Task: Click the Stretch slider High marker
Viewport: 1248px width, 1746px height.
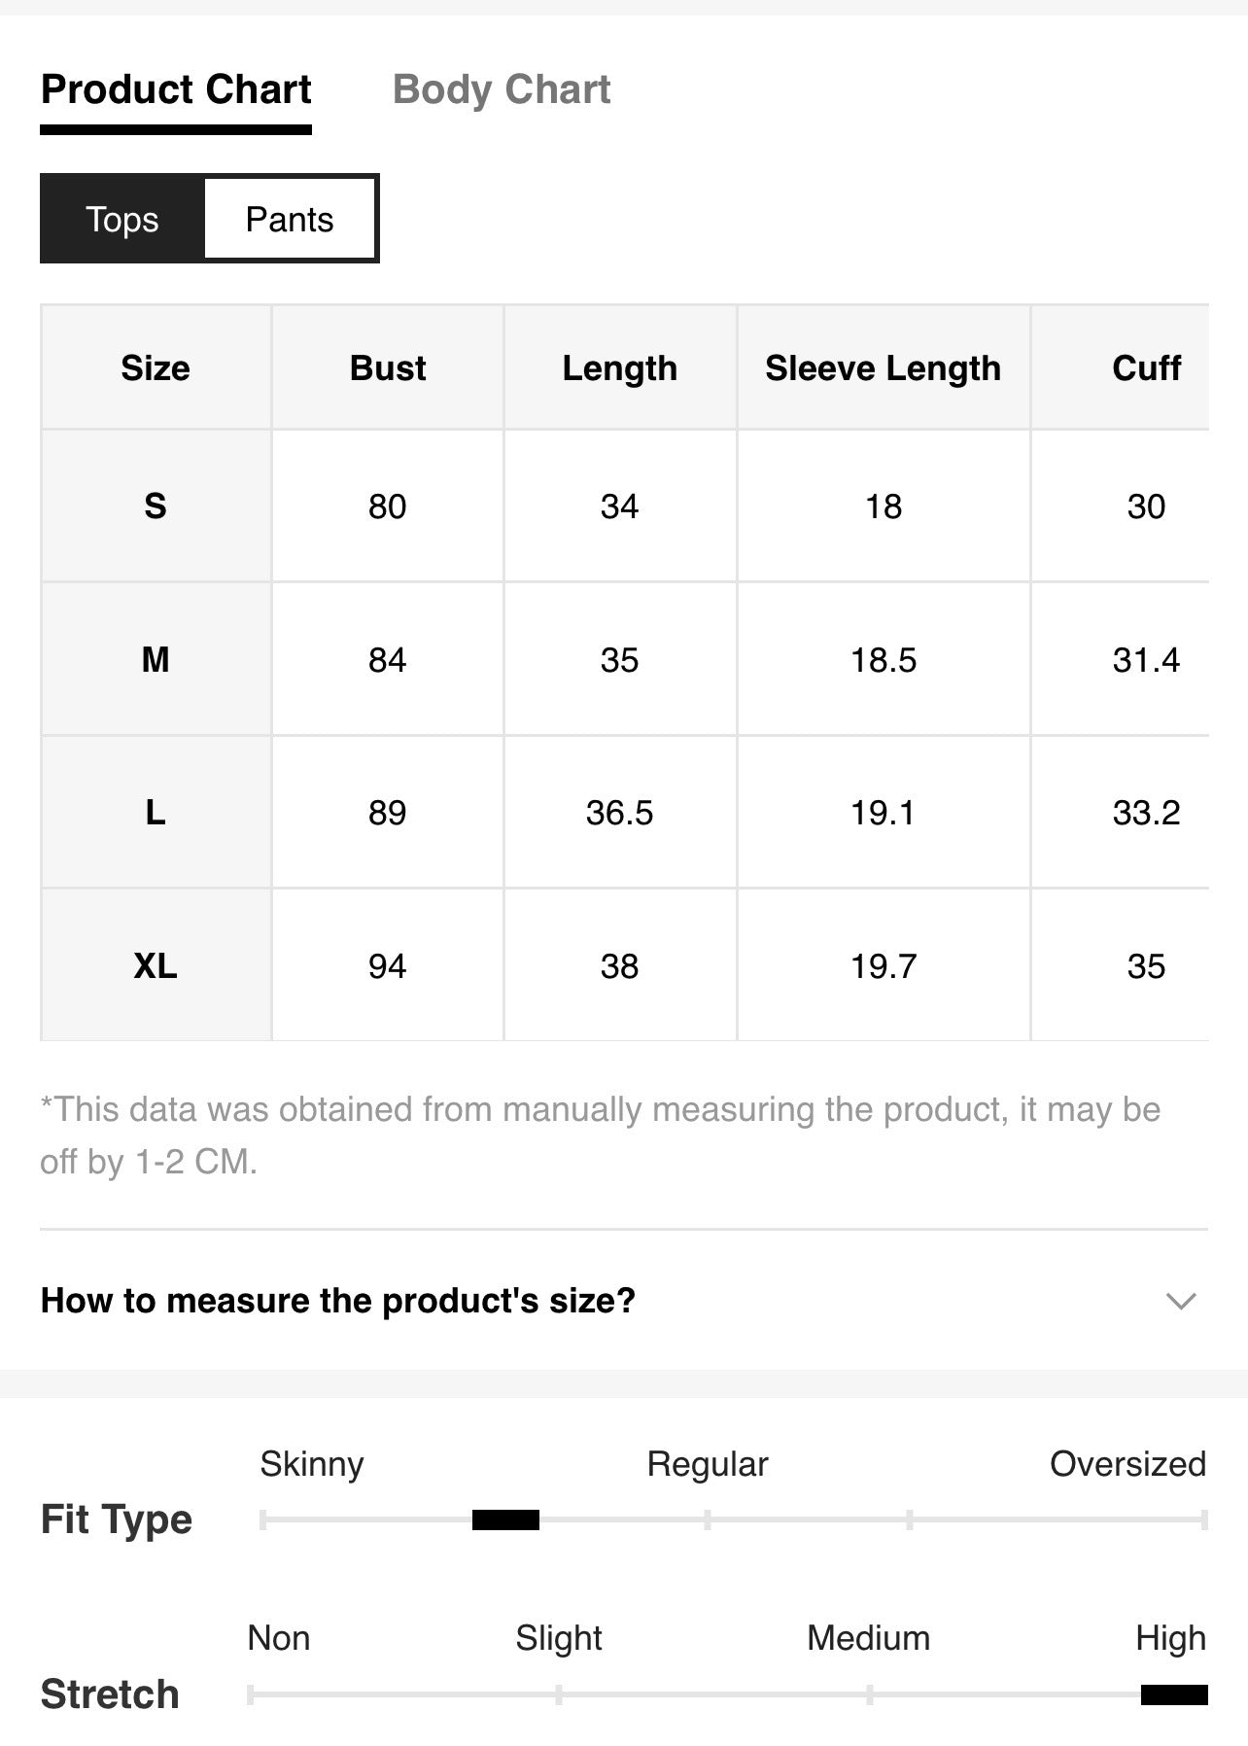Action: point(1174,1694)
